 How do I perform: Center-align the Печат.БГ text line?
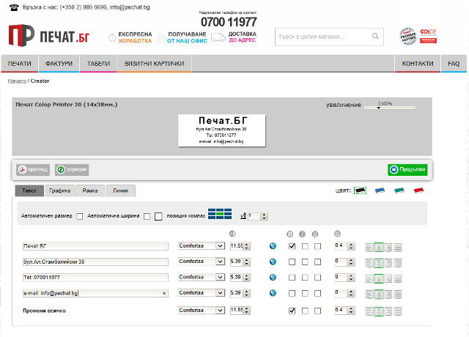tap(379, 248)
